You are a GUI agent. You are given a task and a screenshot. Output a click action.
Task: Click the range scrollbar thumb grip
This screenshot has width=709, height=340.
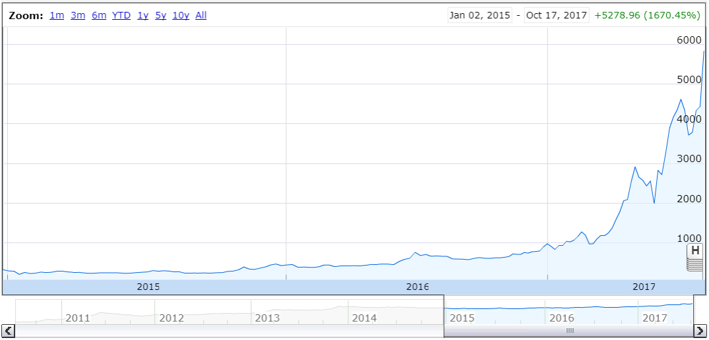570,331
